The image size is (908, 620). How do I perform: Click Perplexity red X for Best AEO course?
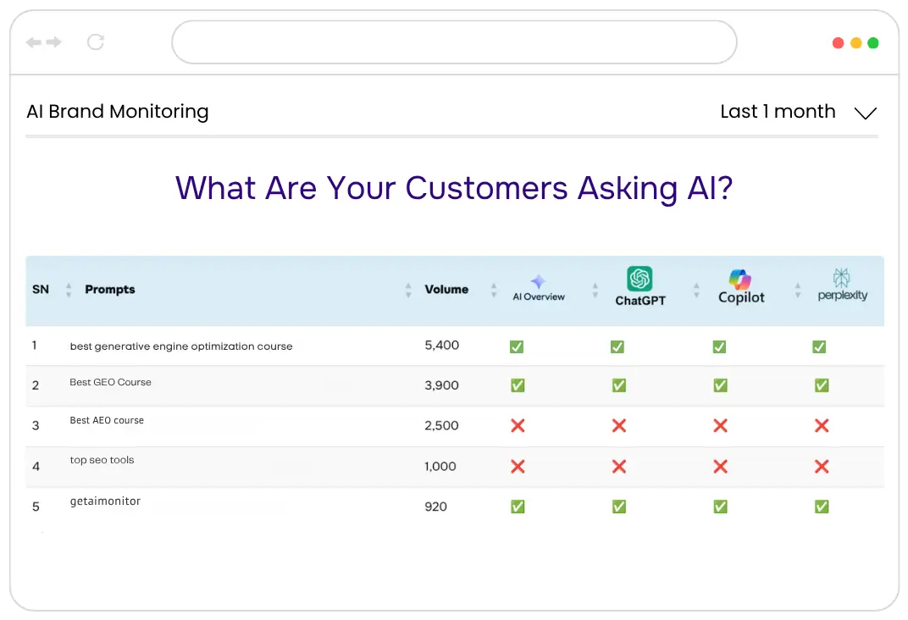click(822, 426)
